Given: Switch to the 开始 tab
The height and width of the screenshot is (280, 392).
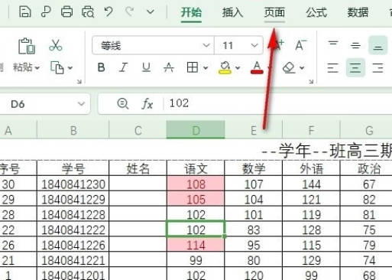Looking at the screenshot, I should [x=191, y=12].
